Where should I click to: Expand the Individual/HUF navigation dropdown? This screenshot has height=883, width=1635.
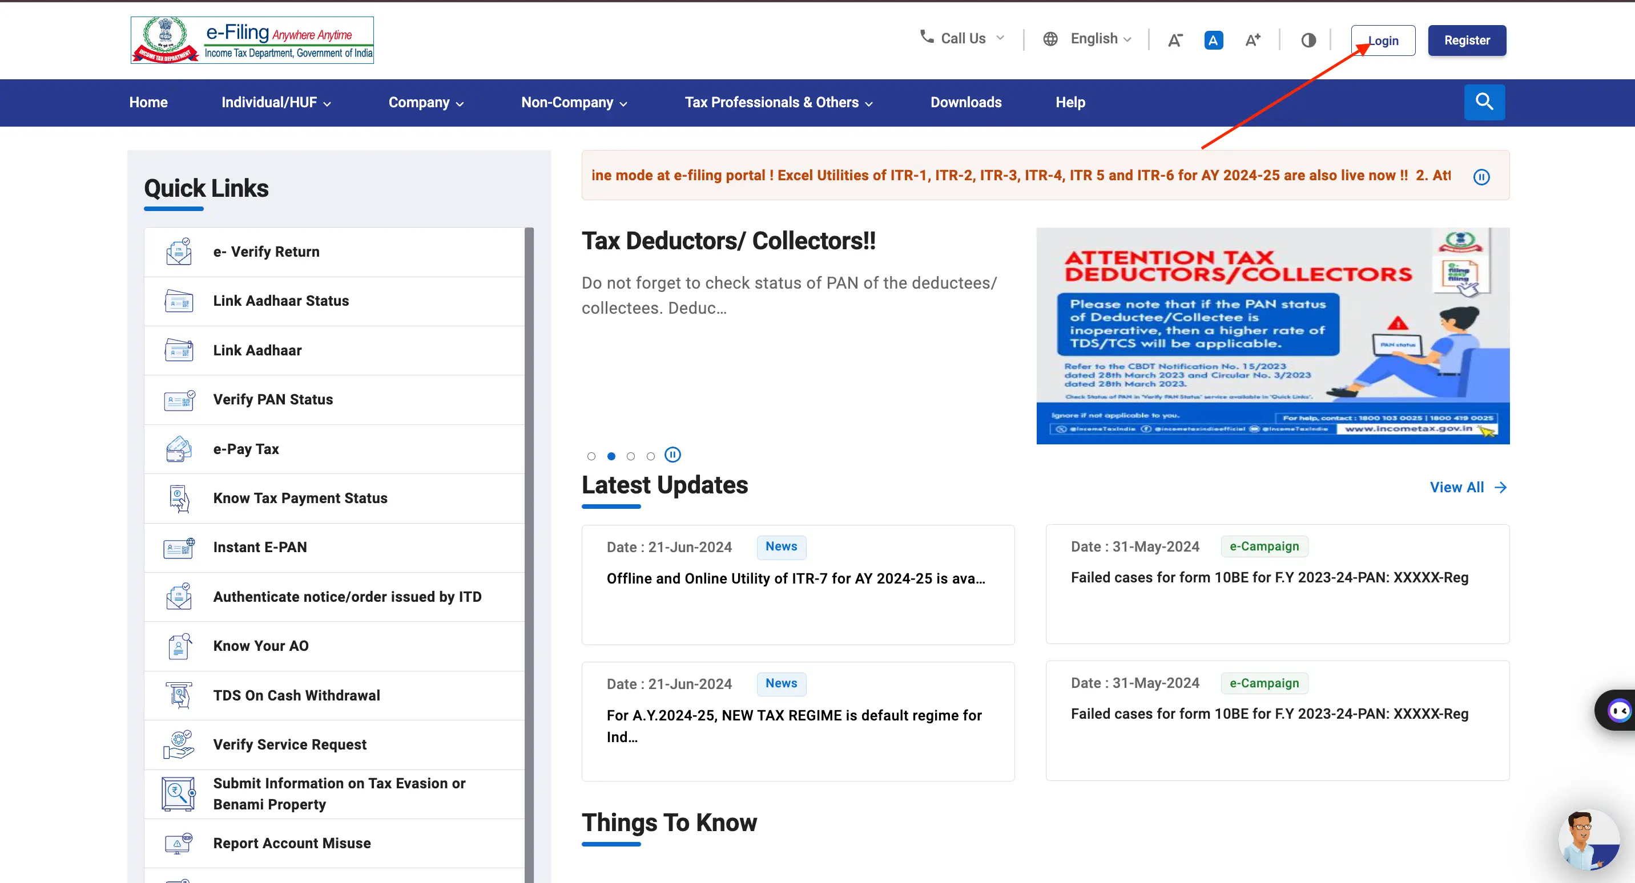(276, 102)
